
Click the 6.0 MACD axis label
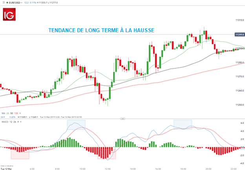[242, 123]
